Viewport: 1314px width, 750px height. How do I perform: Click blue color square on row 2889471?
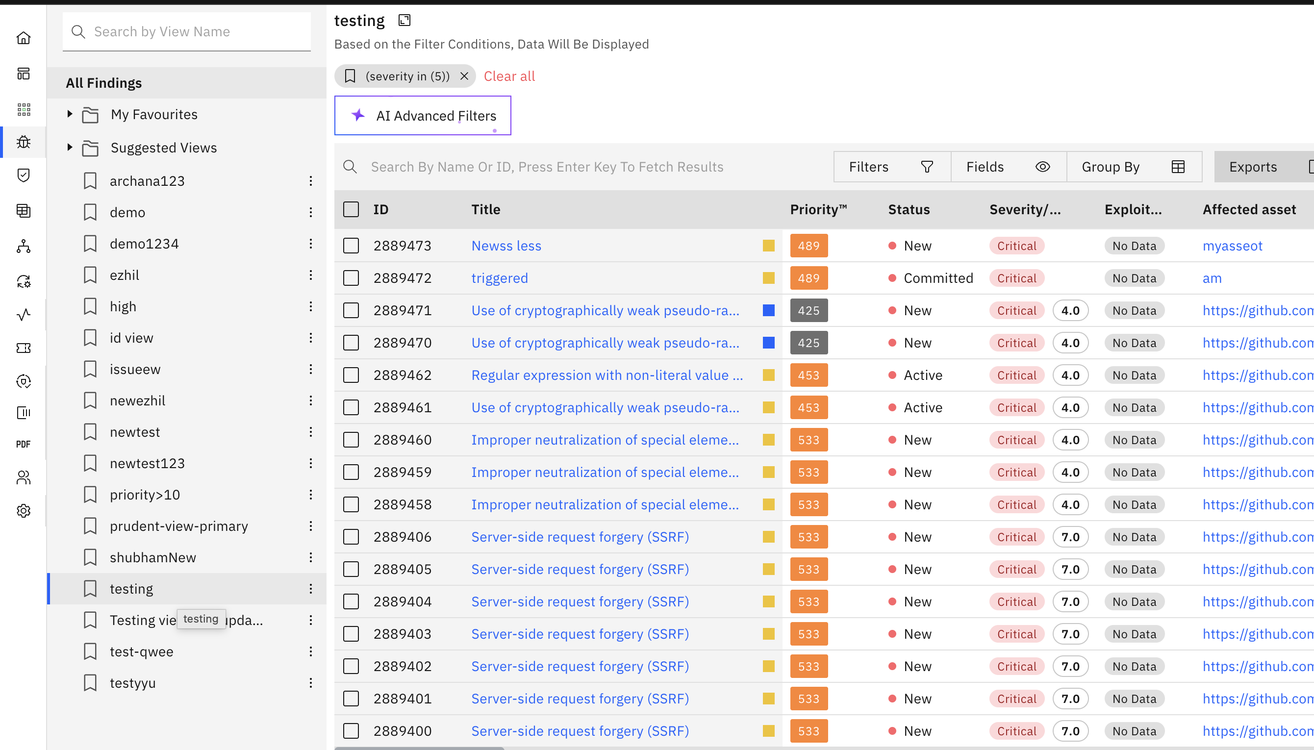point(768,310)
